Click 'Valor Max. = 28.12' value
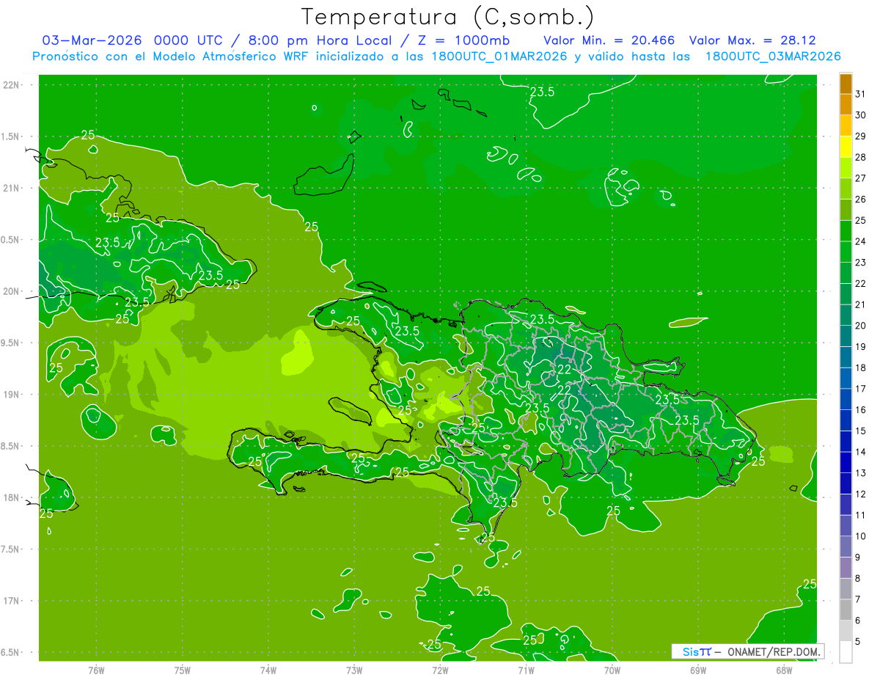The height and width of the screenshot is (680, 880). 752,40
